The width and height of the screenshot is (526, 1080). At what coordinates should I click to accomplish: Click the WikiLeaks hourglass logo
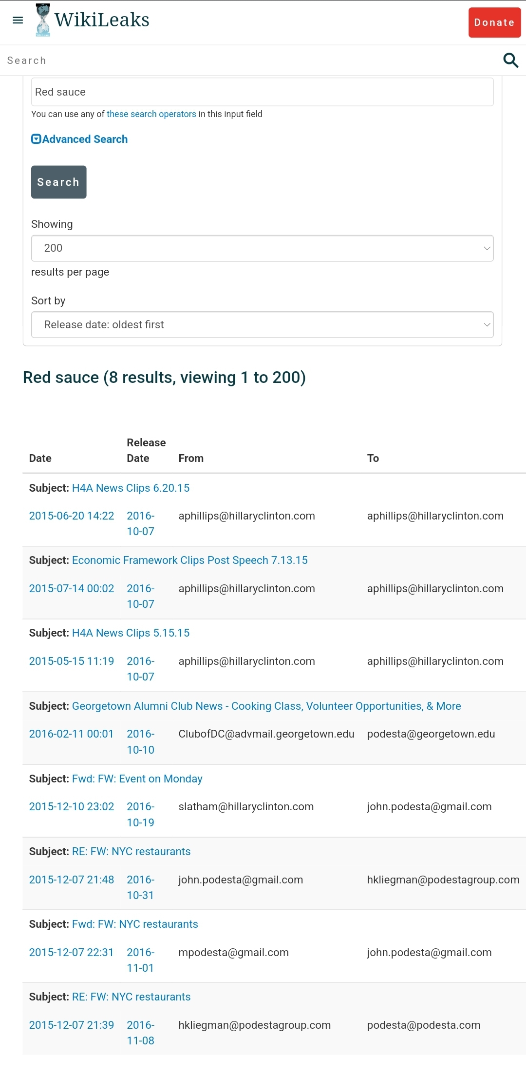(x=43, y=20)
